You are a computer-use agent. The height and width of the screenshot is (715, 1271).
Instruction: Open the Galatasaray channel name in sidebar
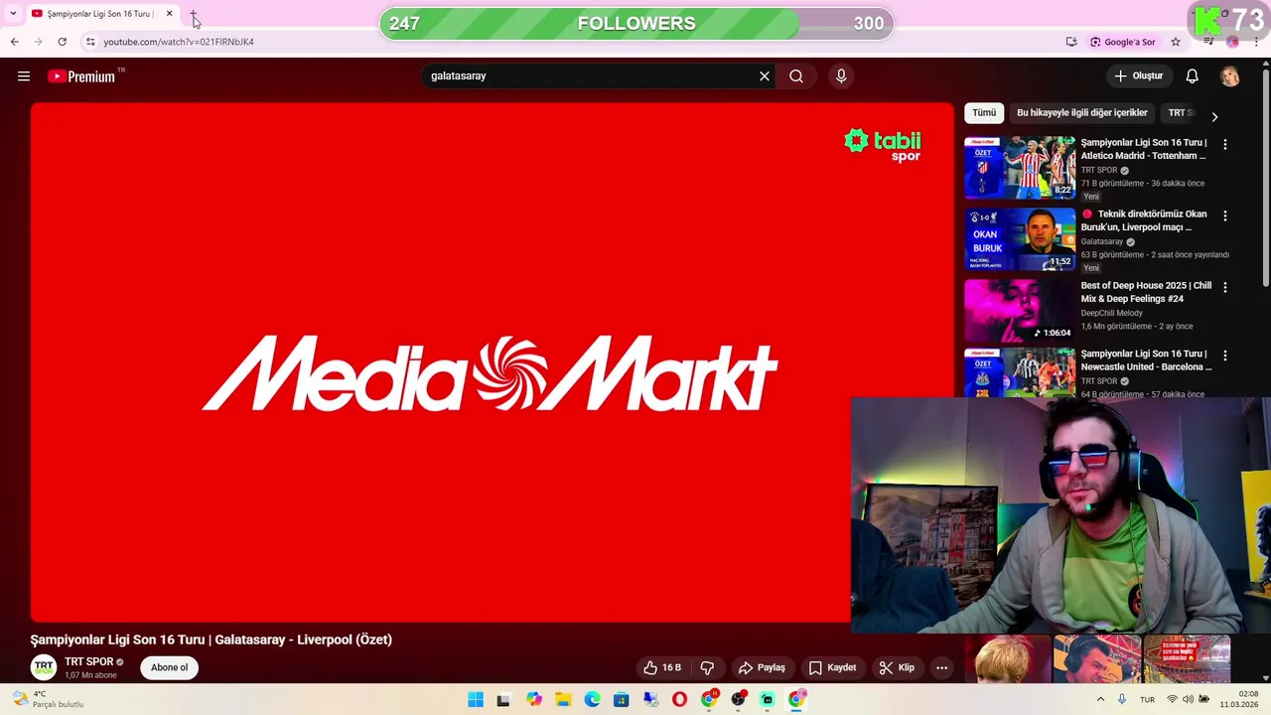pos(1102,241)
